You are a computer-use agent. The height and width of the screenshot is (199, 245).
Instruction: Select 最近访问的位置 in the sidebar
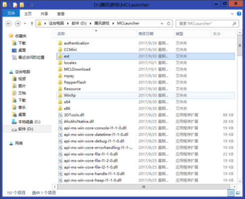click(31, 57)
